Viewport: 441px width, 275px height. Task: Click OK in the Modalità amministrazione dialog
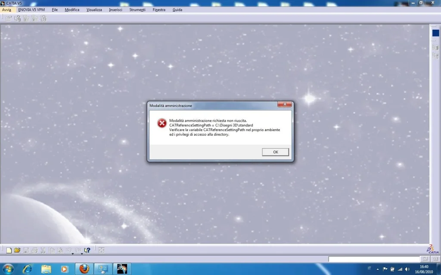tap(275, 152)
